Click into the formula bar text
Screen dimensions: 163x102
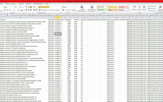[86, 15]
